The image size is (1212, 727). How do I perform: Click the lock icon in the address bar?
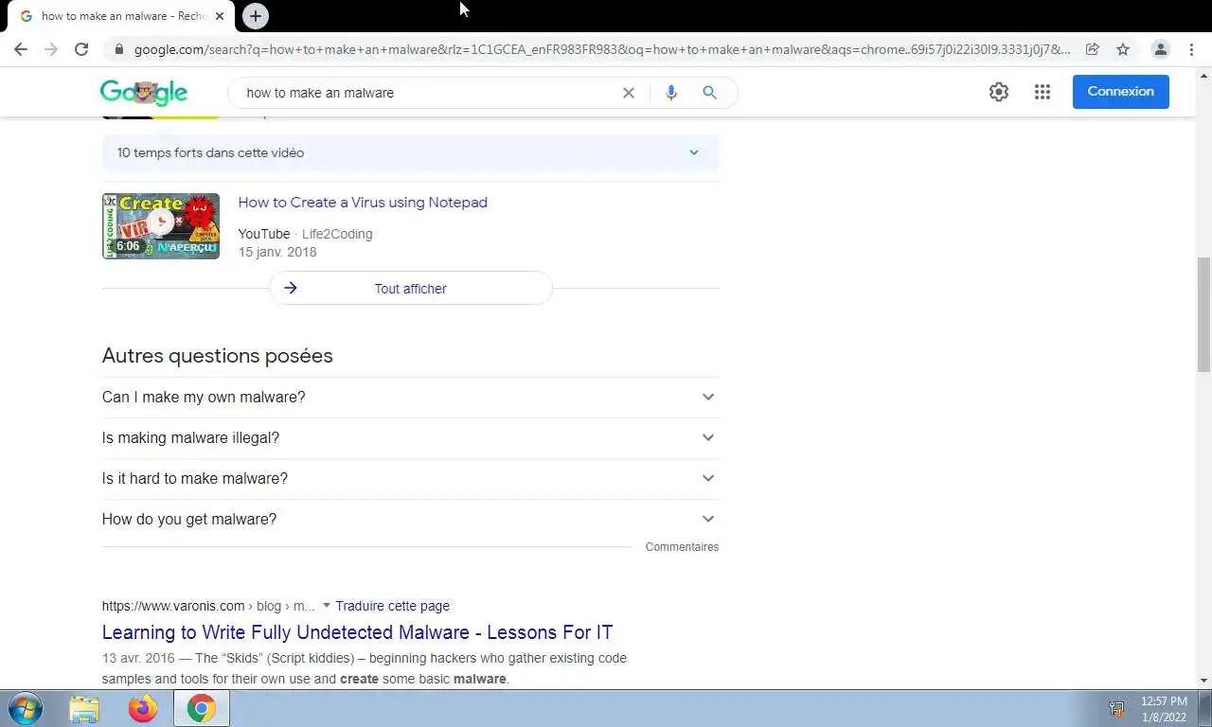click(x=118, y=49)
